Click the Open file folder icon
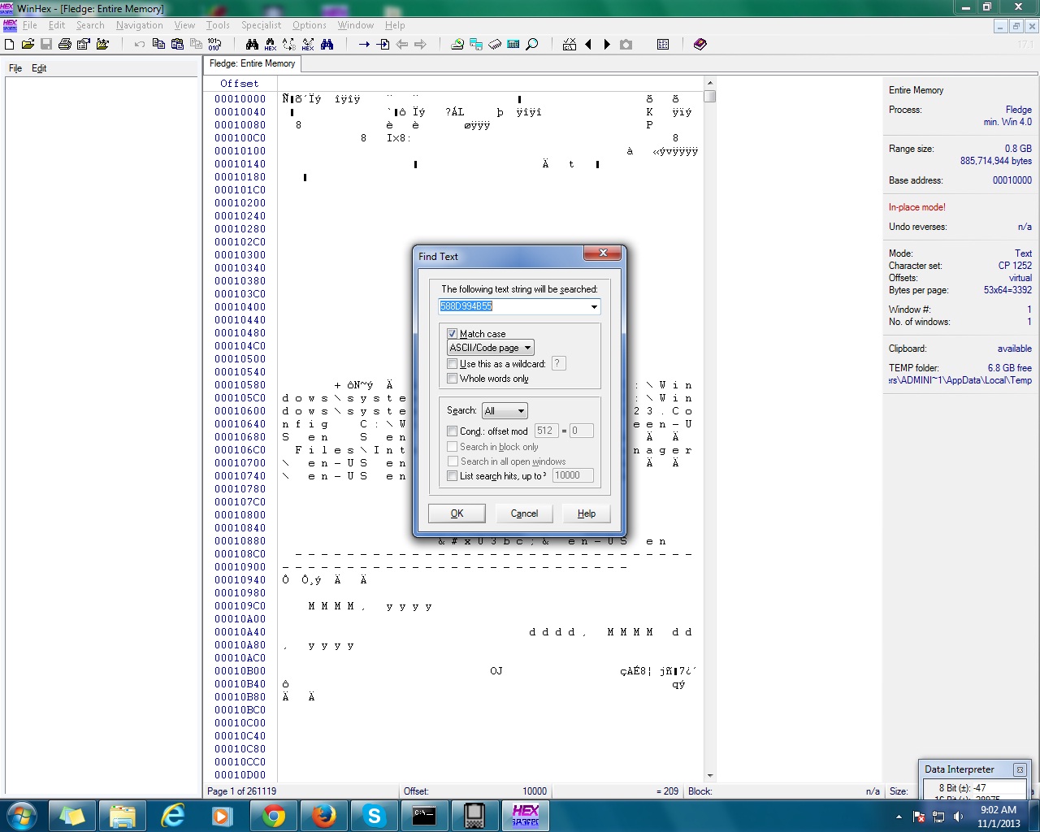Screen dimensions: 1040x832 coord(28,45)
